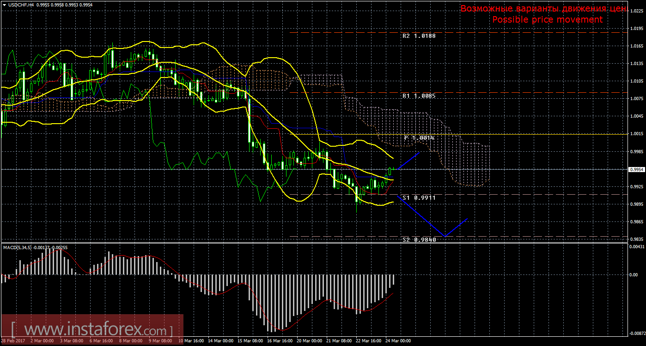The width and height of the screenshot is (646, 346).
Task: Click the P 1.0014 pivot label
Action: [x=419, y=137]
